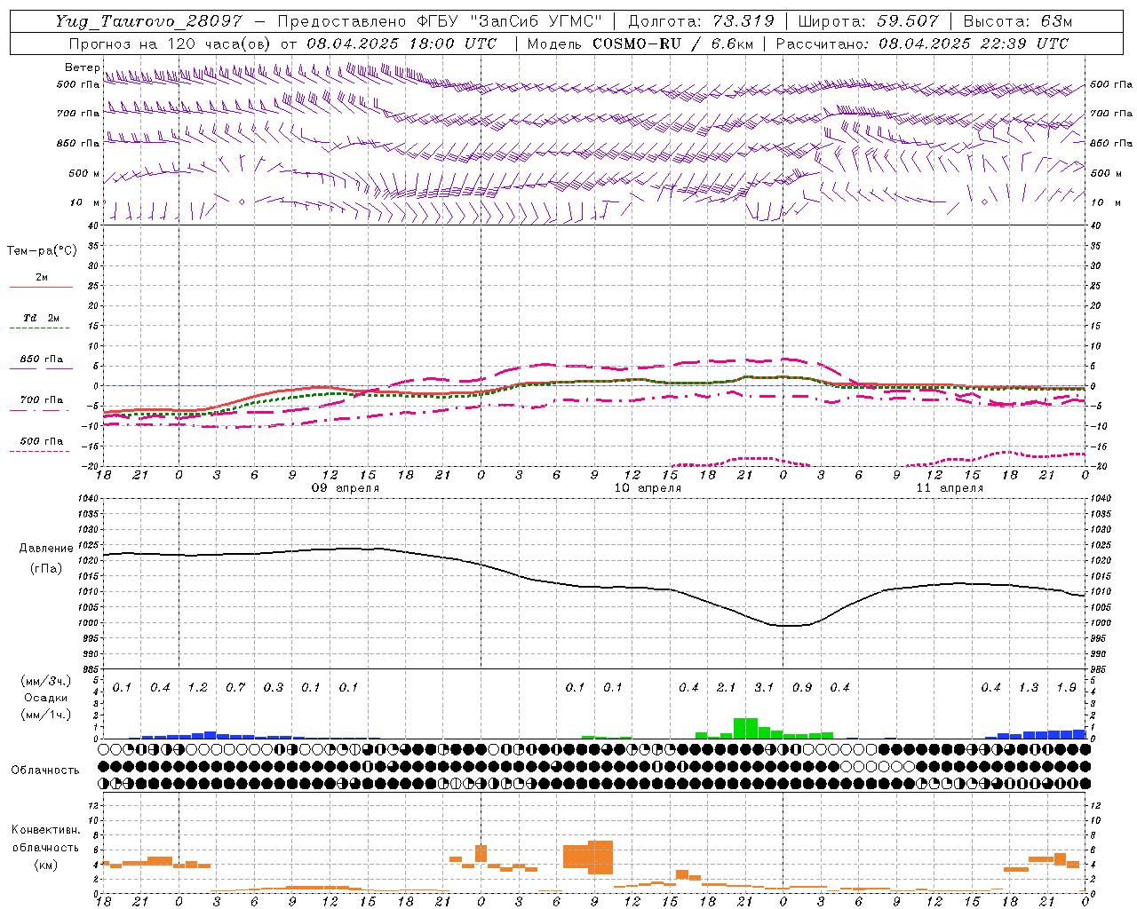
Task: Click the Долгота: 73.319 value
Action: pyautogui.click(x=701, y=21)
